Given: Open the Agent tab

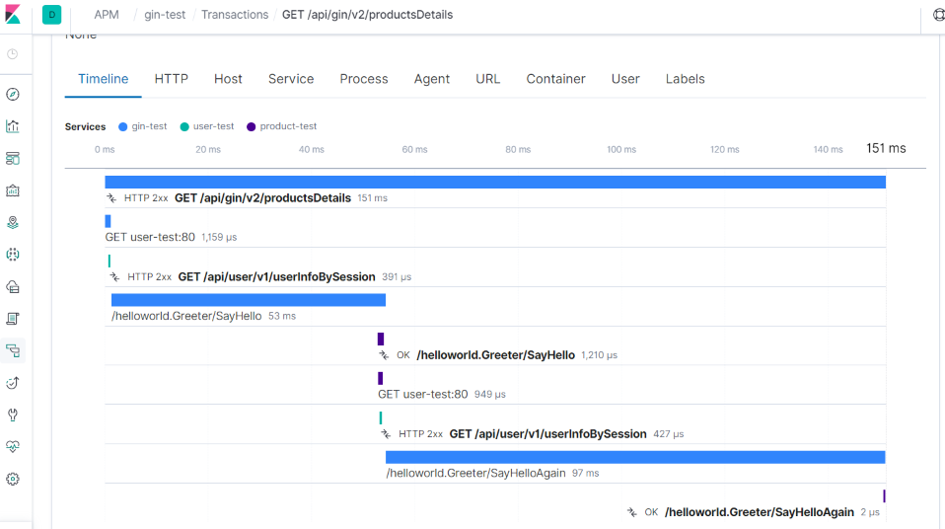Looking at the screenshot, I should [431, 79].
